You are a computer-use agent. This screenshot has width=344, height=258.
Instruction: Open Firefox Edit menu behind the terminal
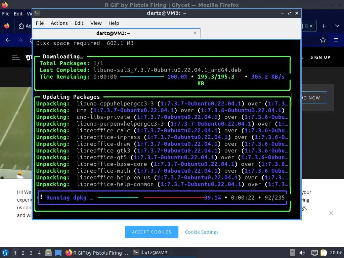point(18,13)
